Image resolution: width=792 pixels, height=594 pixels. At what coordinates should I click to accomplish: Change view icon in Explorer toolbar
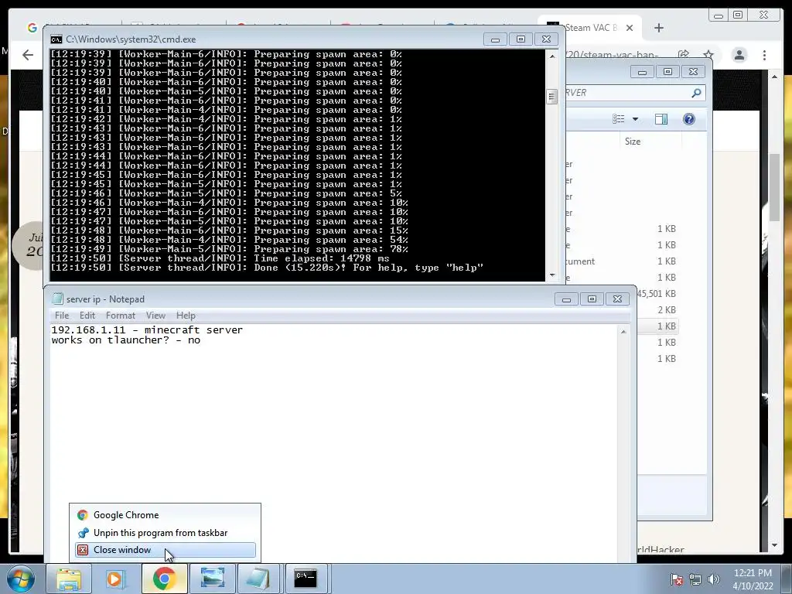click(619, 119)
